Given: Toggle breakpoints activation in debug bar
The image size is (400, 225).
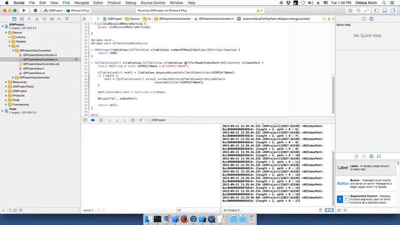Looking at the screenshot, I should click(x=93, y=120).
